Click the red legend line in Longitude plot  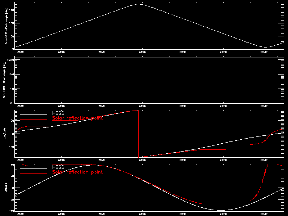point(33,120)
